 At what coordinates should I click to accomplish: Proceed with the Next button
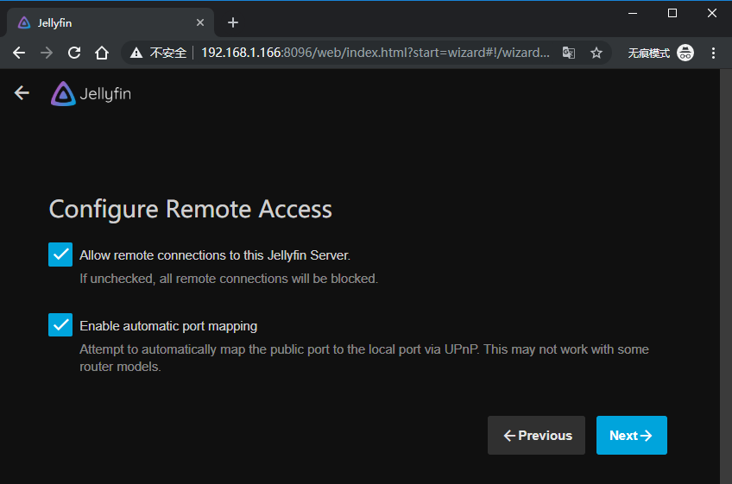(631, 436)
